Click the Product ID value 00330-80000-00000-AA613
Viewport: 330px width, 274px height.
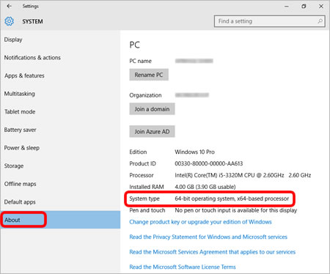[209, 163]
